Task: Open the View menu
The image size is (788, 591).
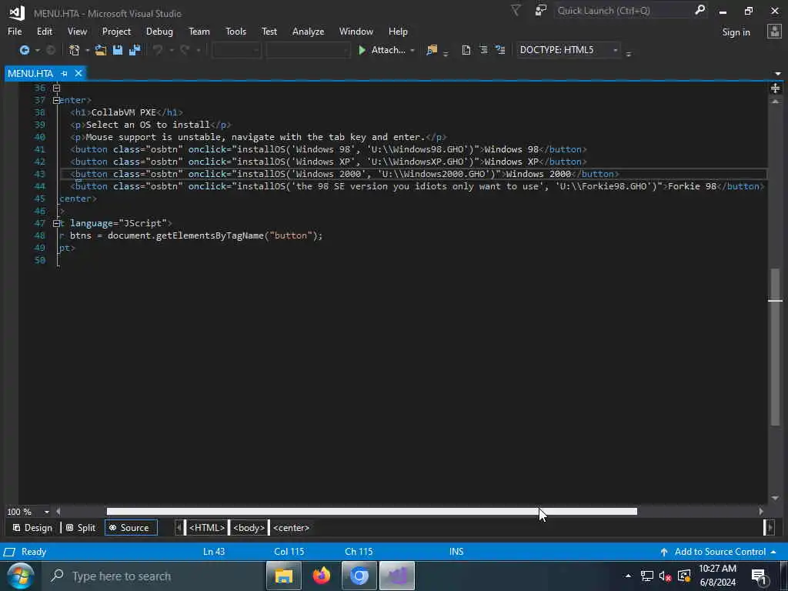Action: coord(77,31)
